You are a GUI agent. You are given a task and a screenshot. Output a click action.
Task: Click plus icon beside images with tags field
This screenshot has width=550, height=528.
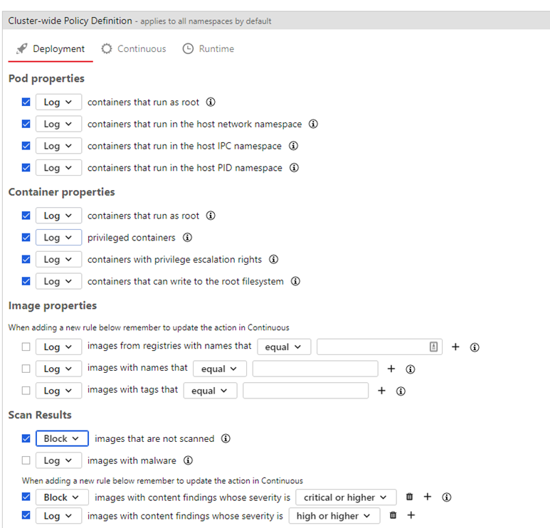click(x=381, y=391)
